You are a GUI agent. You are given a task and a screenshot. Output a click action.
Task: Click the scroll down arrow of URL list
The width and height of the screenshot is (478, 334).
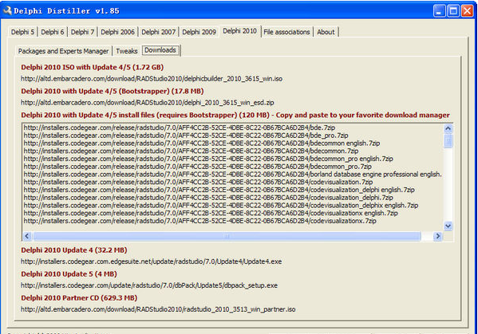pos(448,226)
